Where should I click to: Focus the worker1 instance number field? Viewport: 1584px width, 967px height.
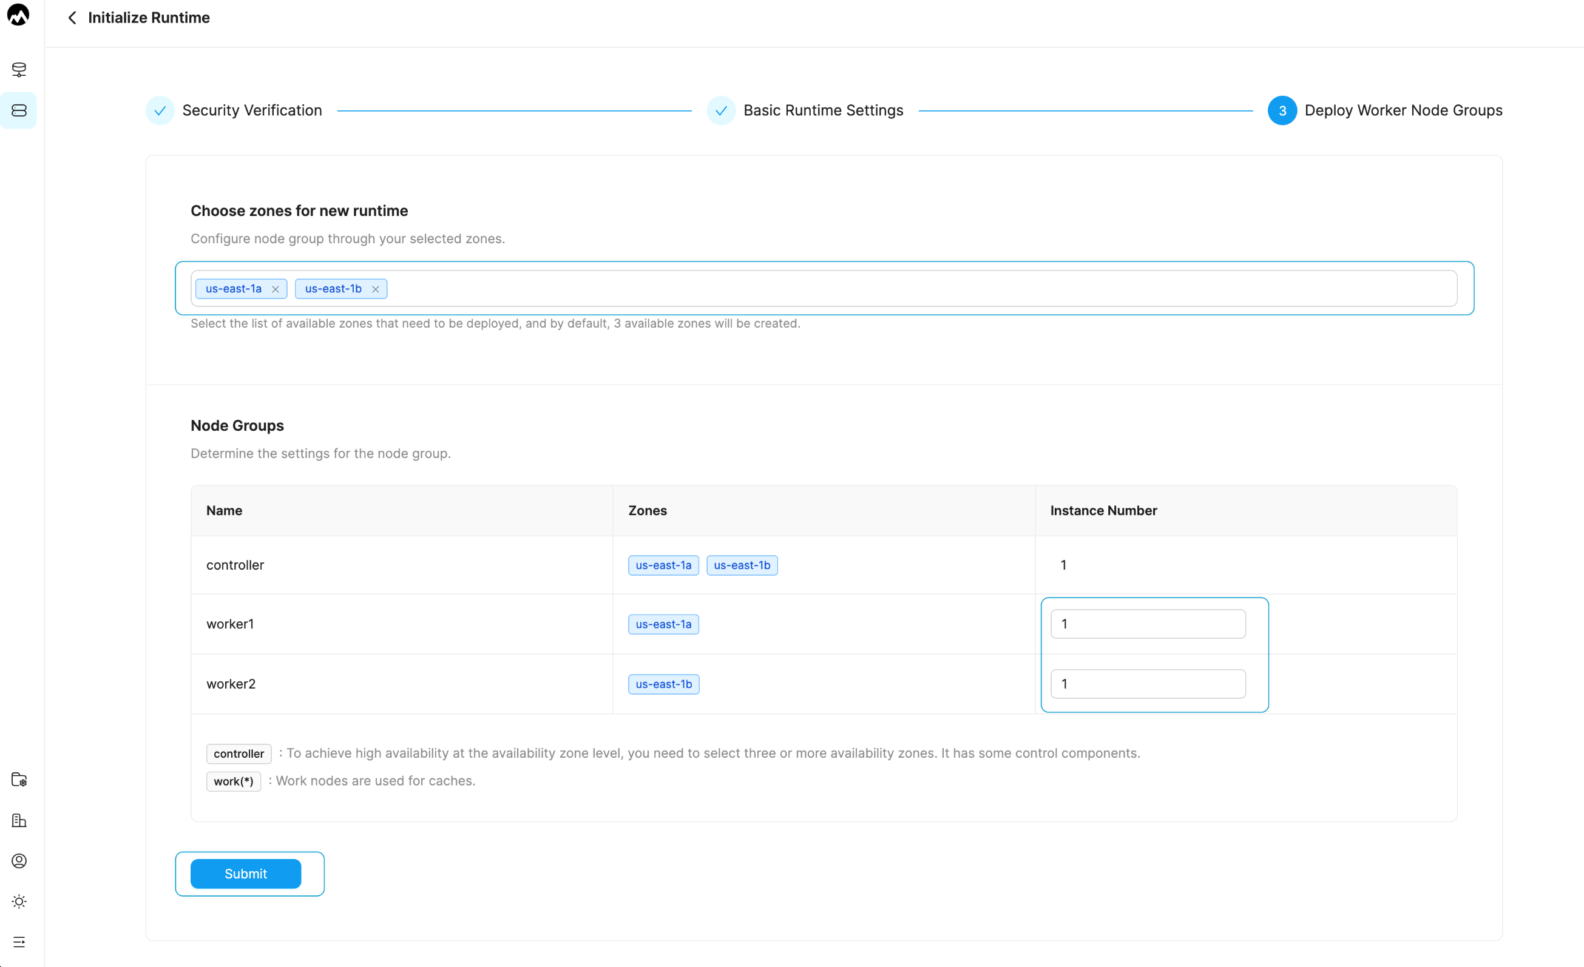(1148, 624)
